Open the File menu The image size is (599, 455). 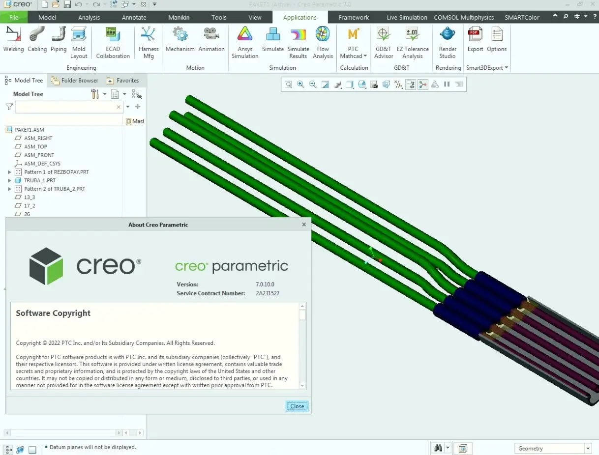click(14, 17)
